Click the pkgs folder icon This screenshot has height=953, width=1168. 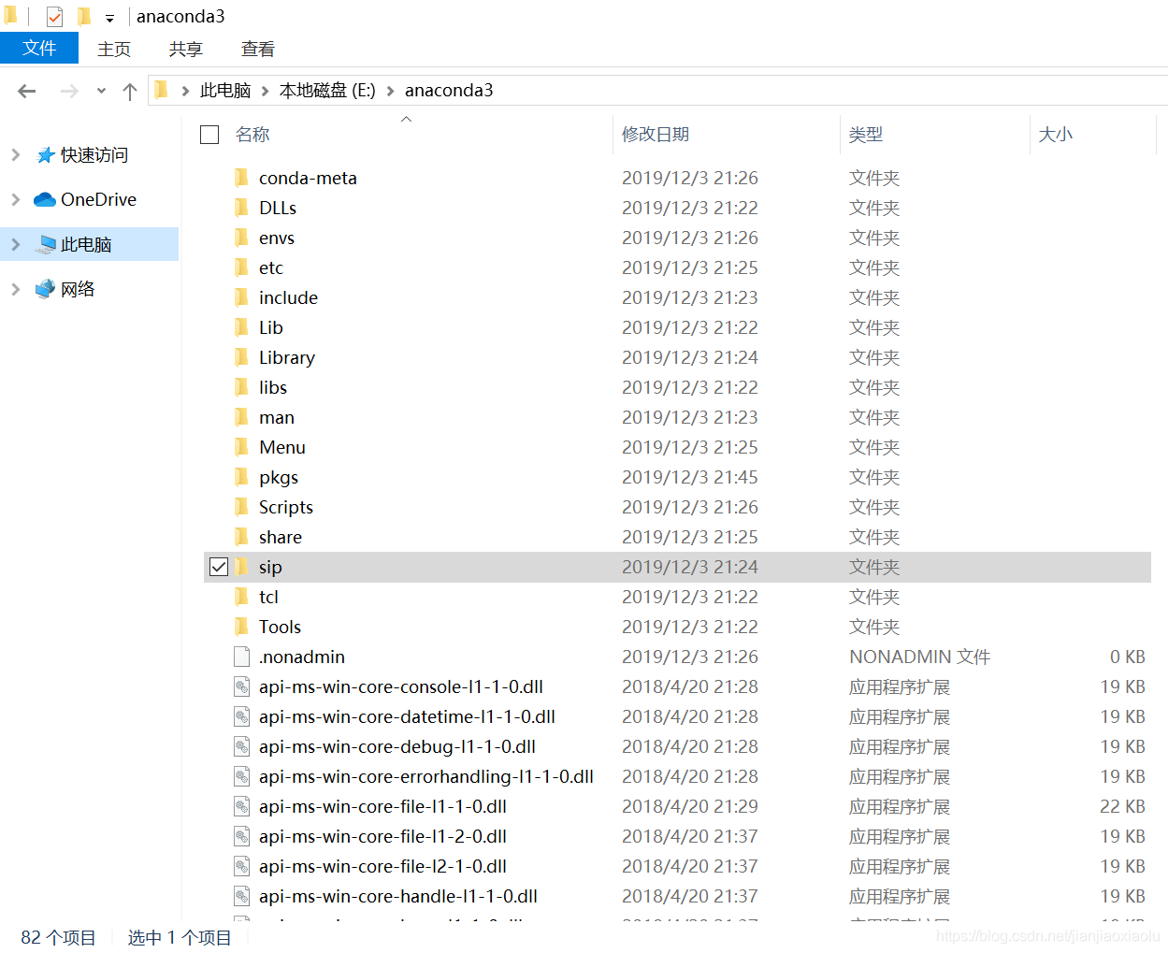tap(241, 477)
